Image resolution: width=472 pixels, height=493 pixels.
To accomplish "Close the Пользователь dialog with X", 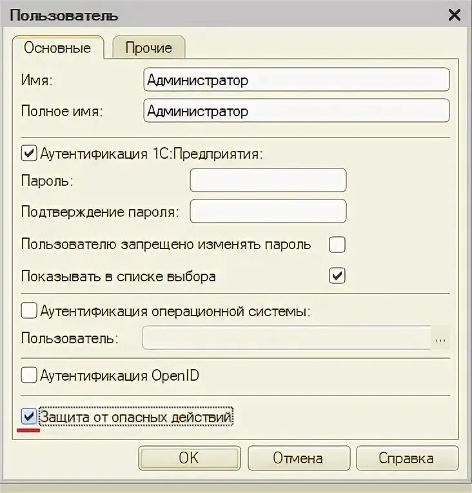I will [x=454, y=15].
